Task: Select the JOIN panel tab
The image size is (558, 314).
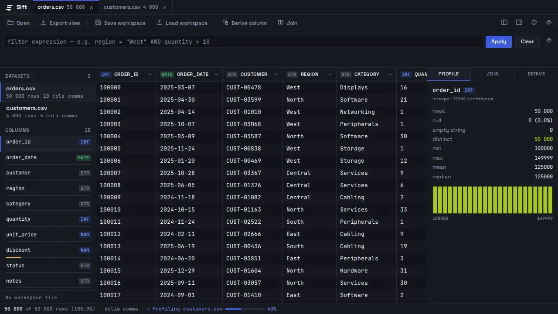Action: [x=493, y=74]
